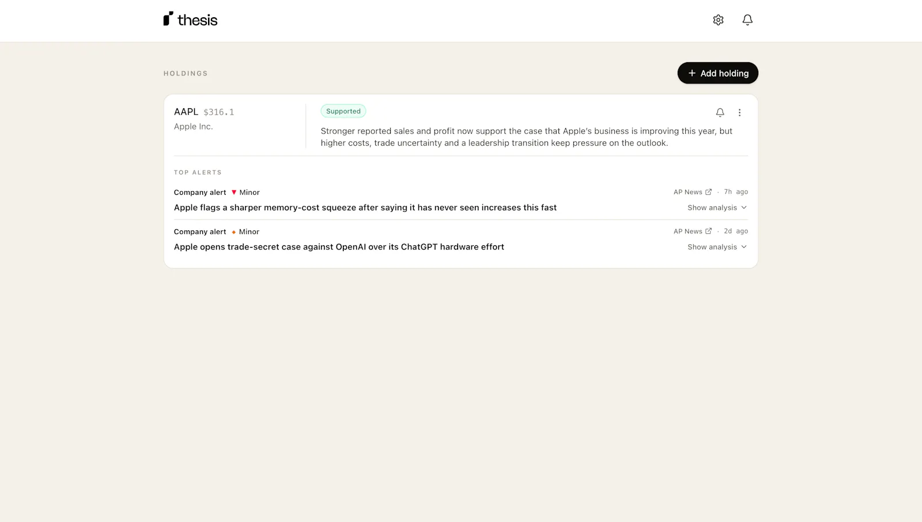Open the three-dot menu for AAPL holding
The image size is (922, 522).
(x=739, y=112)
